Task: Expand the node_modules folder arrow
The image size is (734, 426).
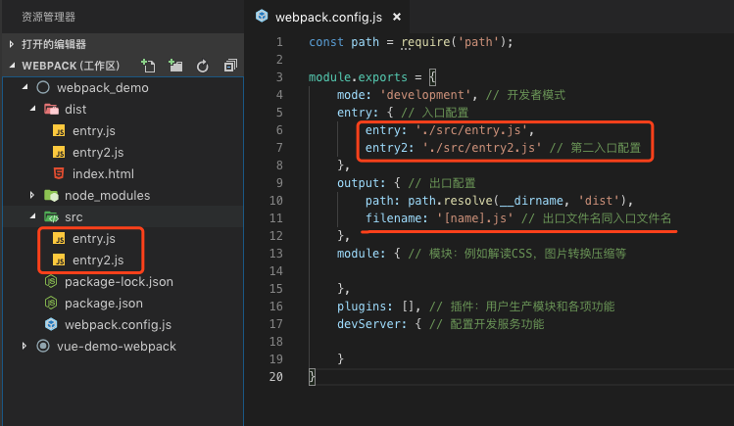Action: 31,195
